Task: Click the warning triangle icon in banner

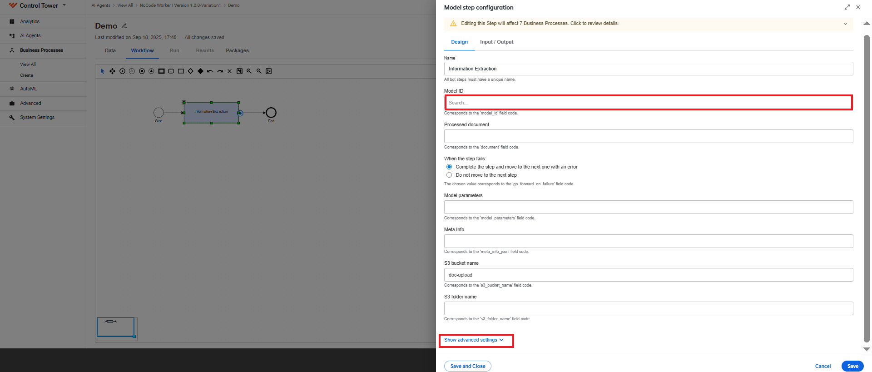Action: click(x=453, y=24)
